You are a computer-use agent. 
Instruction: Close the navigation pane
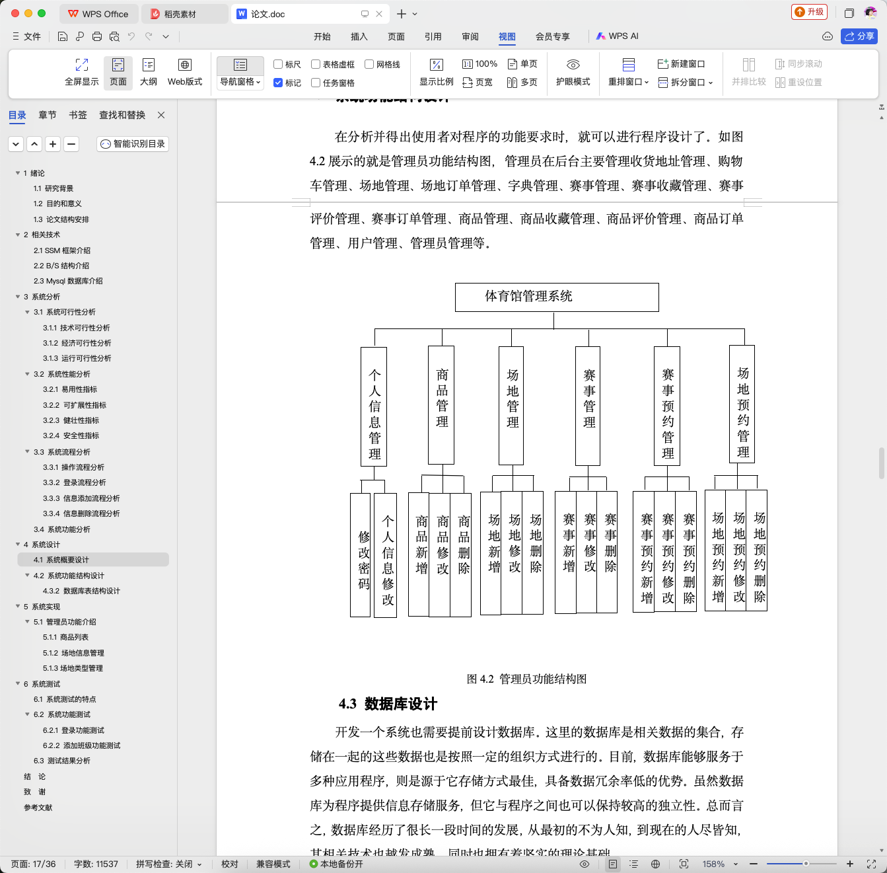[x=161, y=115]
